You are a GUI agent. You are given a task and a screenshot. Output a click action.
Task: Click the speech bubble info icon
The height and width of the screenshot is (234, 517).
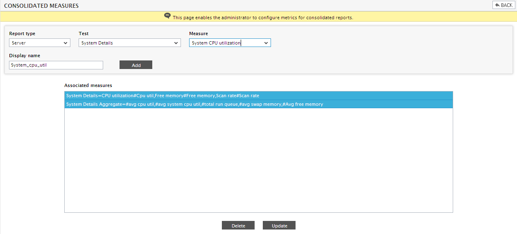(x=167, y=16)
